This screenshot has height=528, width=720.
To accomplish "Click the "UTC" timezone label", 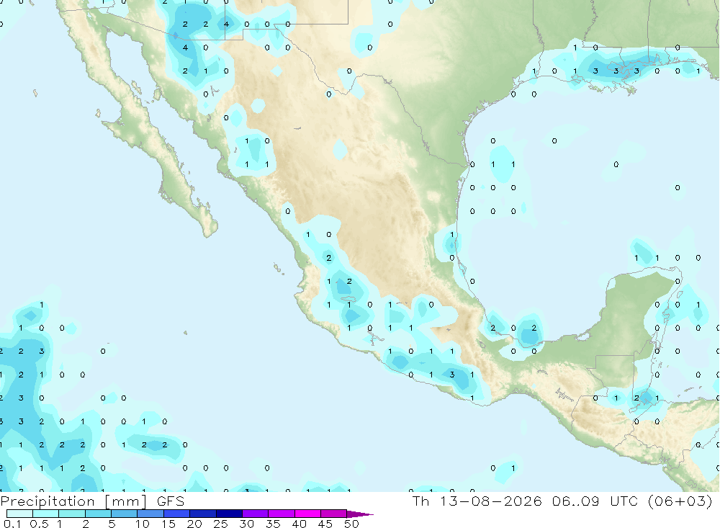I will click(624, 501).
